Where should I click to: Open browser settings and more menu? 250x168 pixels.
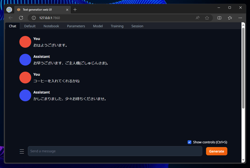[240, 18]
